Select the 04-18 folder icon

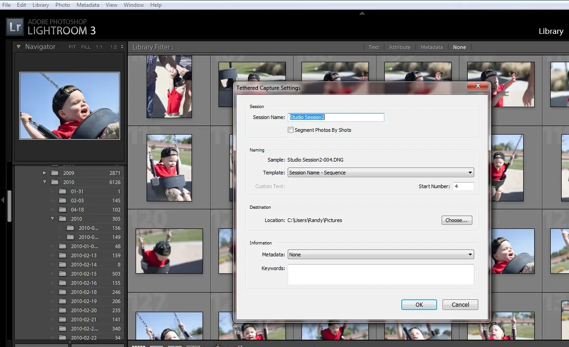coord(63,210)
